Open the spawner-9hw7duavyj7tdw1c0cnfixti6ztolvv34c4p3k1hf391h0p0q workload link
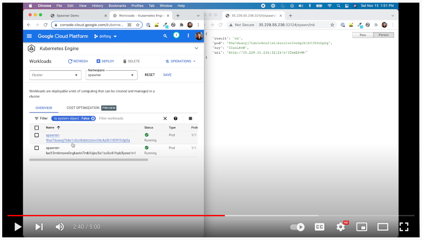 point(88,138)
